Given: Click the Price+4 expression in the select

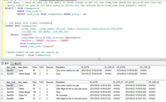Looking at the screenshot, I should tap(40, 38).
